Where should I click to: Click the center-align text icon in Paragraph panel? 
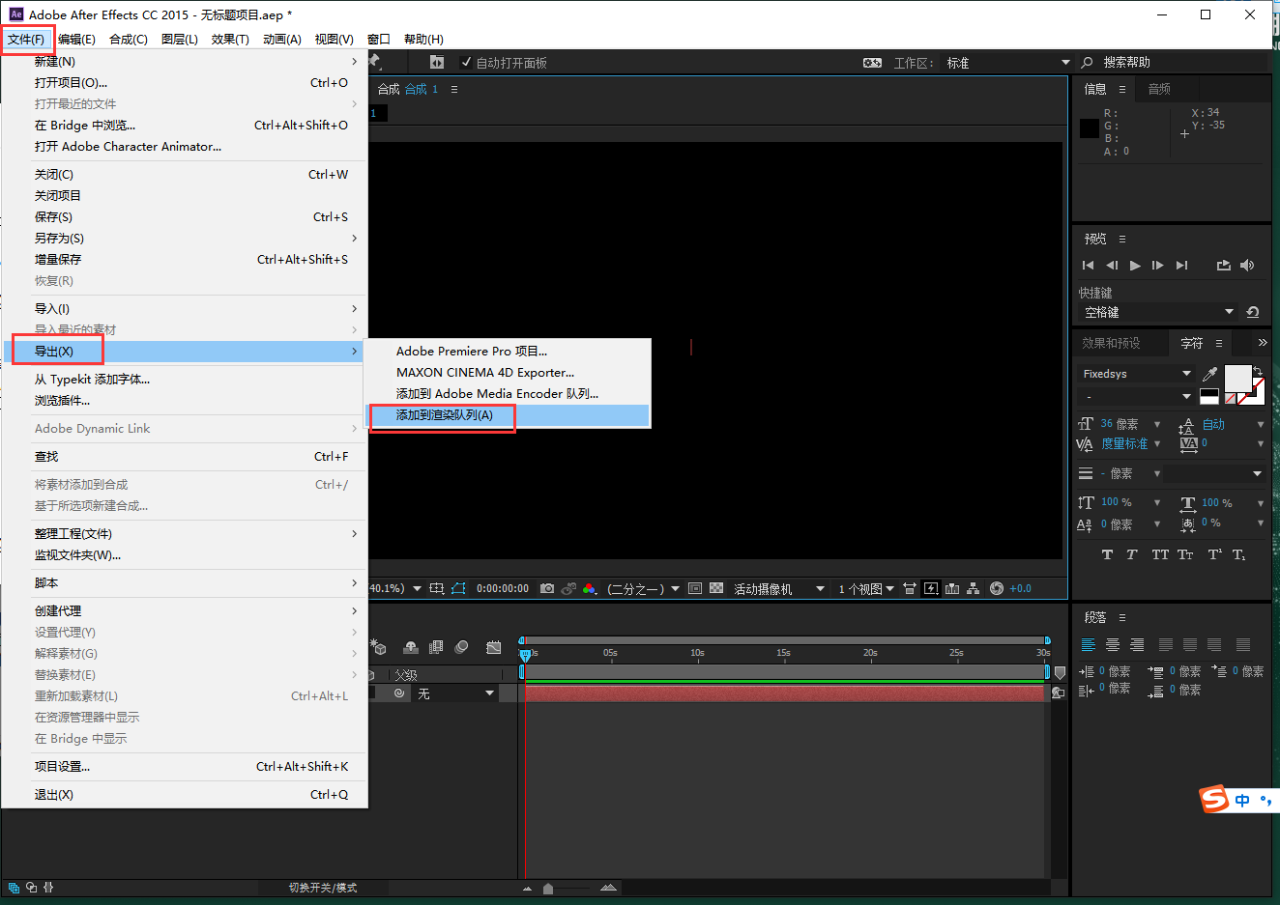[1113, 644]
